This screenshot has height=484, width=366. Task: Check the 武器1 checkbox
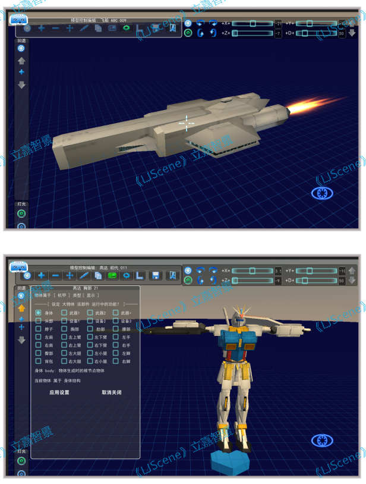tap(64, 312)
